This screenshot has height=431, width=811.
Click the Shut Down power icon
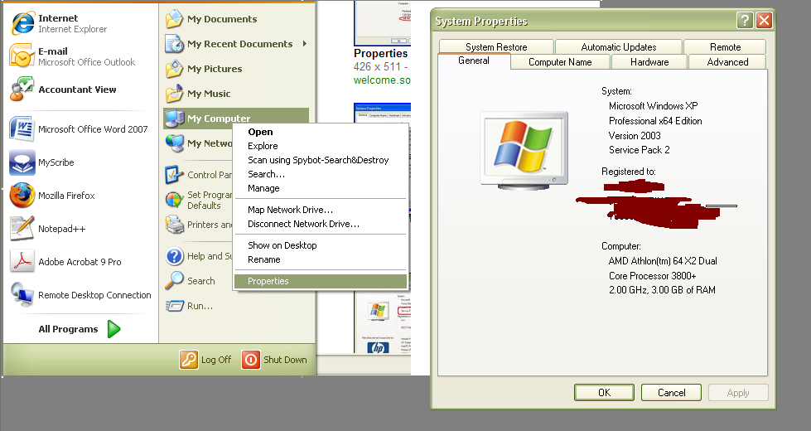point(251,360)
